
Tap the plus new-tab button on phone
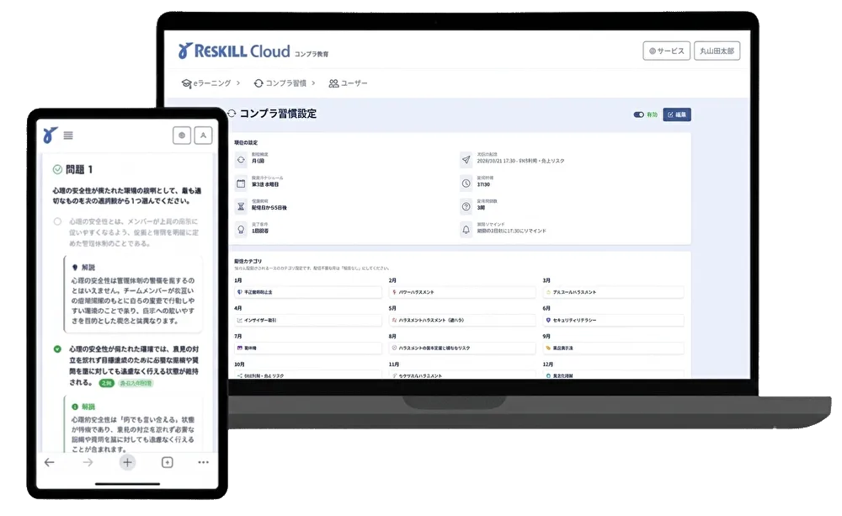[127, 462]
